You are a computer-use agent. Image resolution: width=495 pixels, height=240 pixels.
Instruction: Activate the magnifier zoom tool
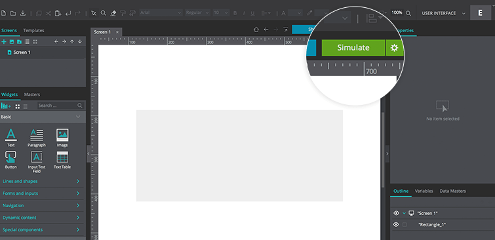point(103,13)
